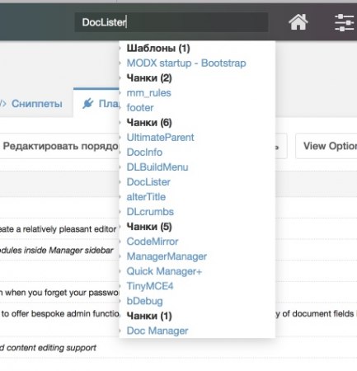This screenshot has height=371, width=357.
Task: Open the mm_rules search result
Action: (148, 93)
